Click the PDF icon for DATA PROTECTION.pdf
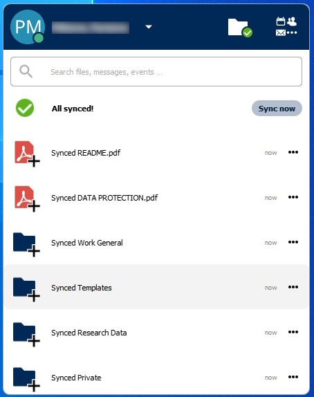The height and width of the screenshot is (397, 314). click(x=26, y=198)
